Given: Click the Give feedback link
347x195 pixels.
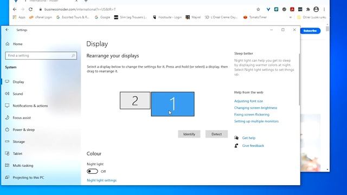Looking at the screenshot, I should 253,146.
